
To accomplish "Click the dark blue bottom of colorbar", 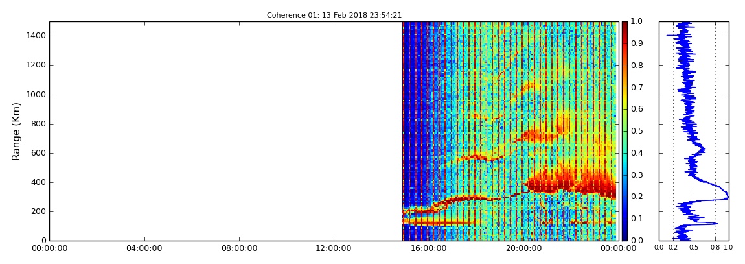I will point(625,235).
